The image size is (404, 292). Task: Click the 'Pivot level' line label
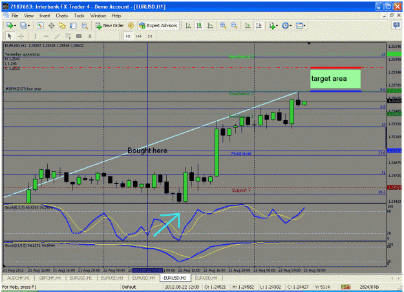click(241, 154)
